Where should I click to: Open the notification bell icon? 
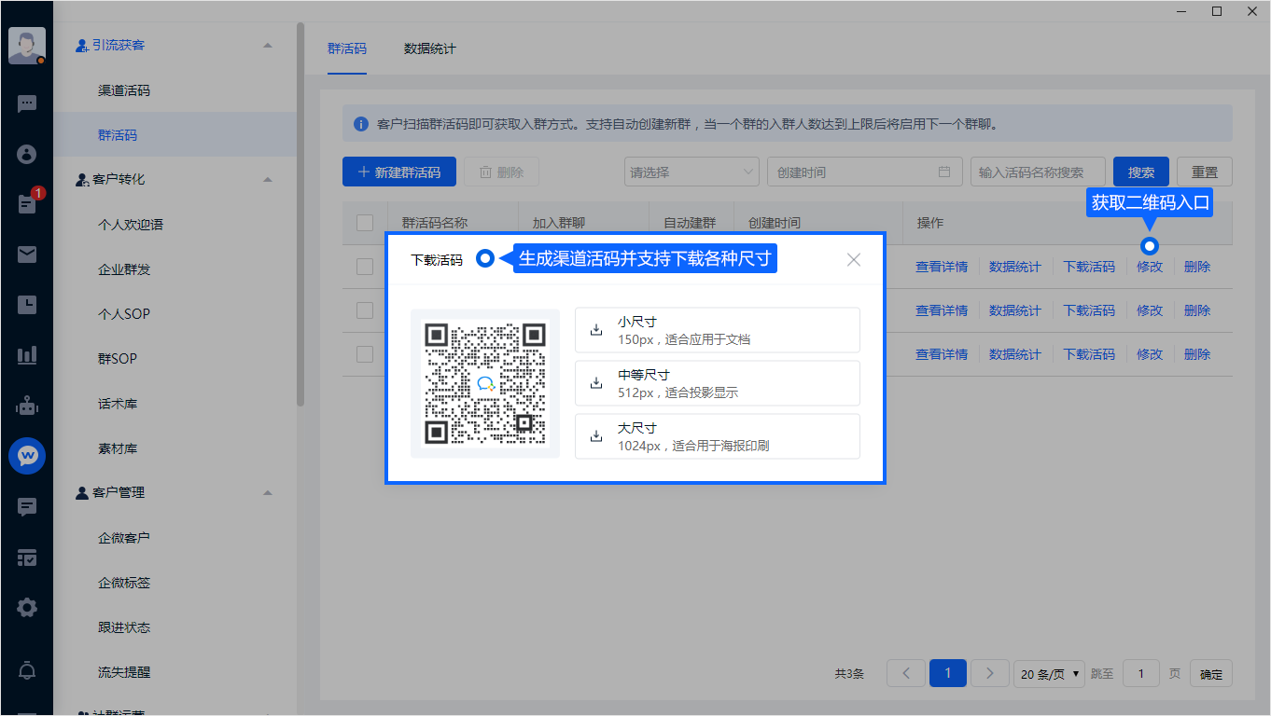tap(27, 669)
